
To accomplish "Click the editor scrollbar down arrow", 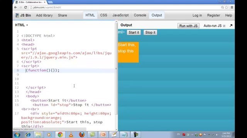I will (x=117, y=130).
